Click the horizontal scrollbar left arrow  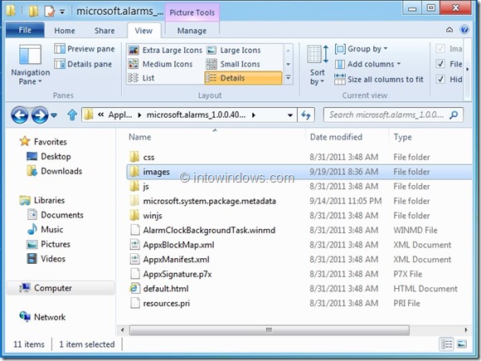(x=123, y=330)
